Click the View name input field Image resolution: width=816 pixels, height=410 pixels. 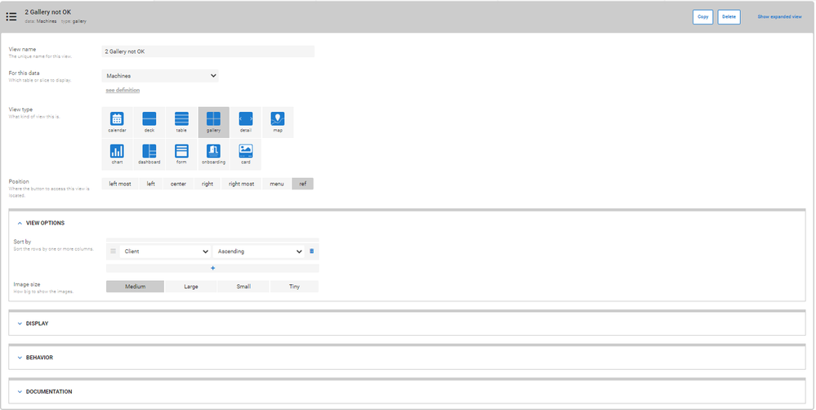208,51
